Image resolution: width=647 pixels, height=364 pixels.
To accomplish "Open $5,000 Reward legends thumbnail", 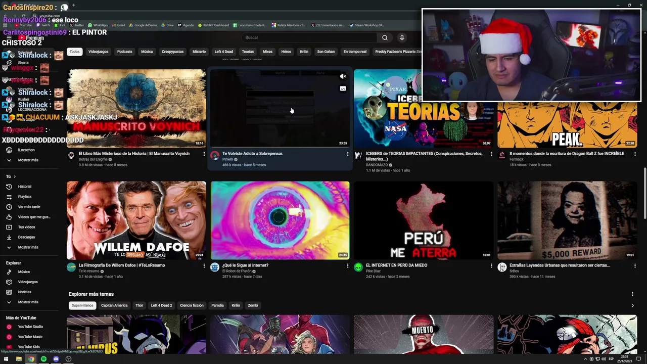I will click(567, 220).
